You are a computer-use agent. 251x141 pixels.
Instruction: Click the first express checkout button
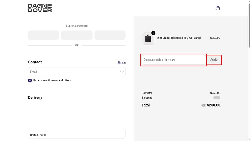(44, 35)
